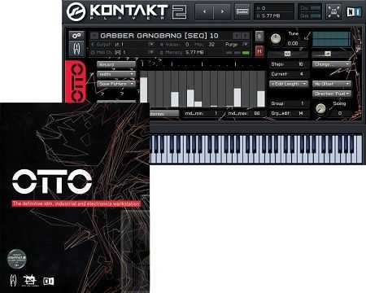This screenshot has width=366, height=293.
Task: Mute the Gabber Gangbang instrument
Action: click(x=259, y=51)
